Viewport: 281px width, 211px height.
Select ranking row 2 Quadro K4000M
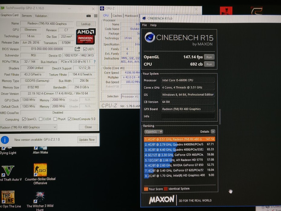point(179,144)
